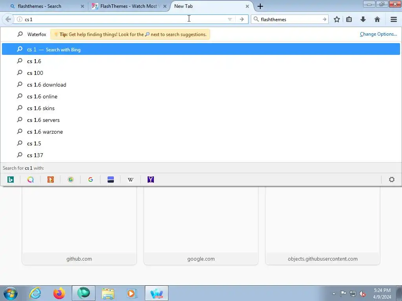The image size is (402, 301).
Task: Select the 'cs 1.6 skins' suggestion
Action: click(201, 108)
